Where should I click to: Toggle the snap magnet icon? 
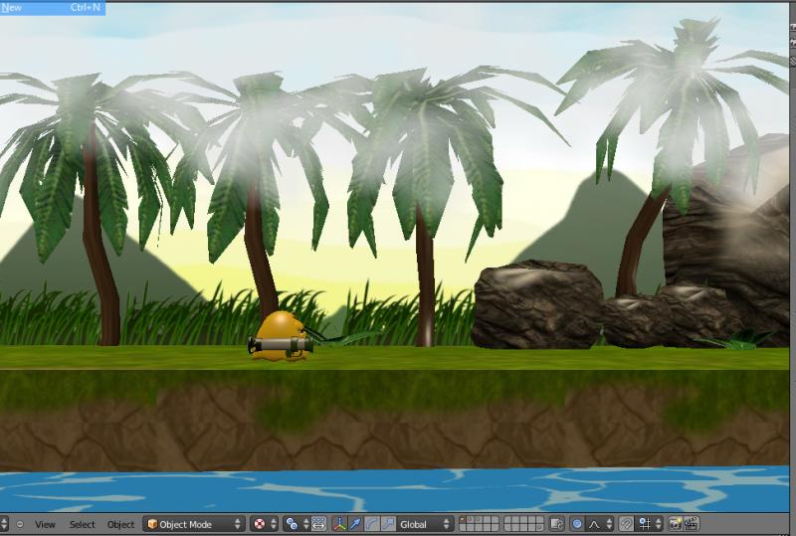click(627, 524)
